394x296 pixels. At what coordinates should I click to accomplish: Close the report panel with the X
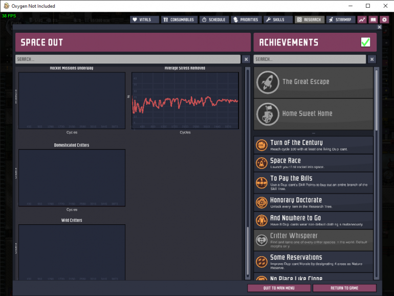pos(380,27)
